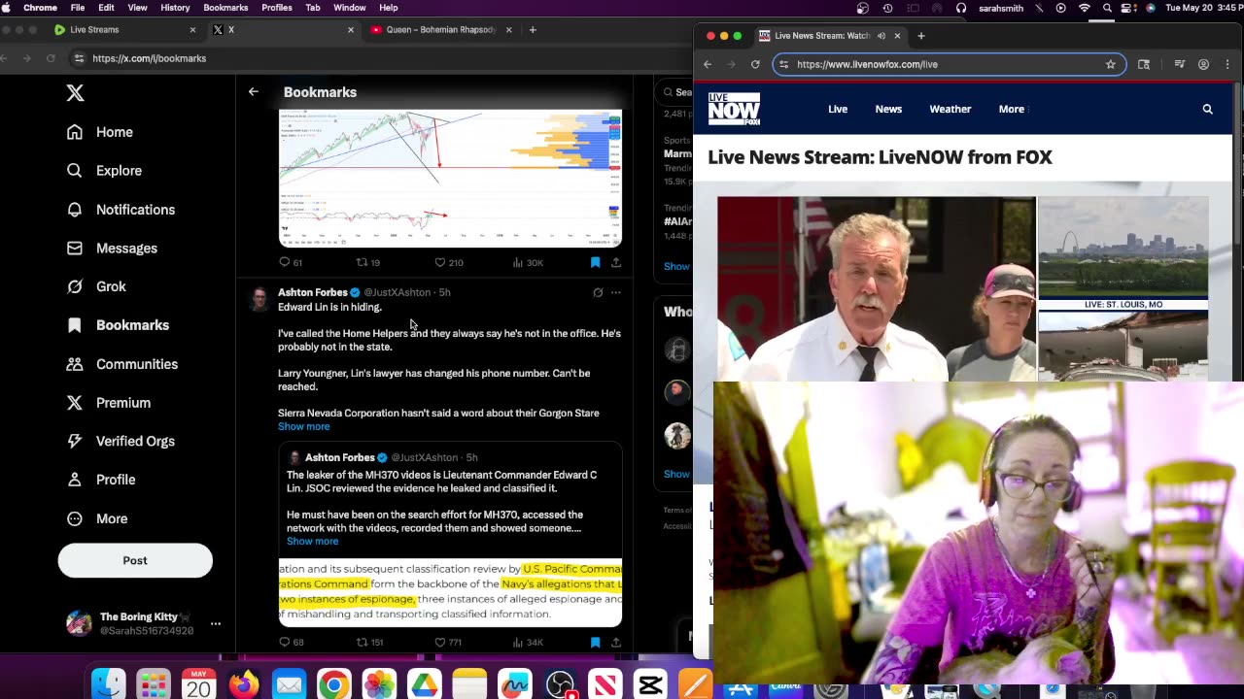Open the View menu in menu bar
This screenshot has width=1244, height=699.
click(138, 8)
